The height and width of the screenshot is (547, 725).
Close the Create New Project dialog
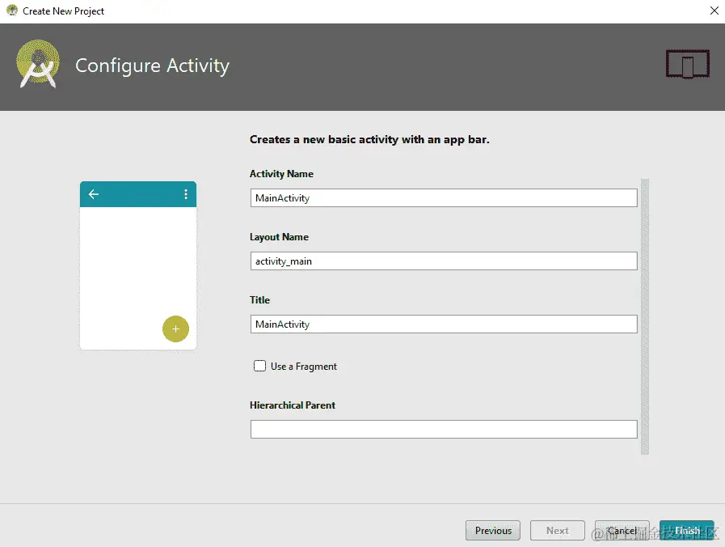point(714,11)
